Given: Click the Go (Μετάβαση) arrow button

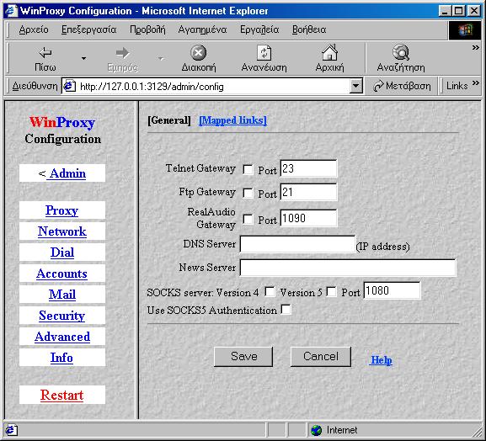Looking at the screenshot, I should (x=402, y=86).
